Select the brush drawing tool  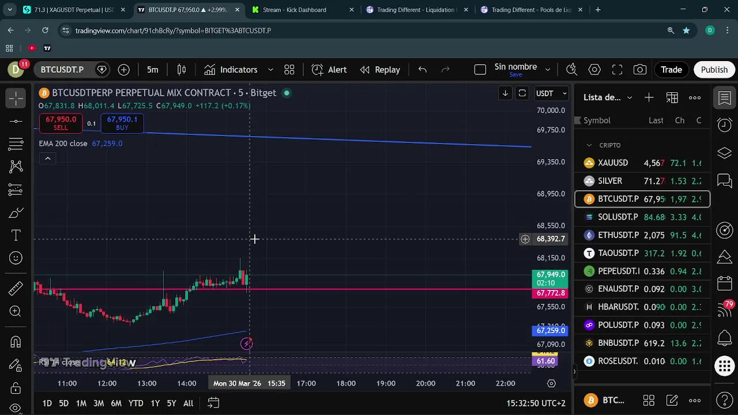coord(16,213)
